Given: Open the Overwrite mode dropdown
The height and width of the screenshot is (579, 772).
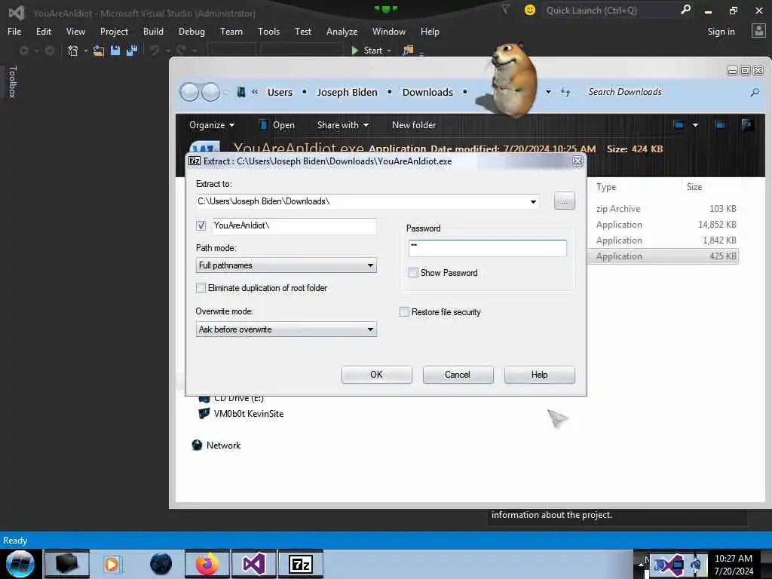Looking at the screenshot, I should pyautogui.click(x=370, y=329).
